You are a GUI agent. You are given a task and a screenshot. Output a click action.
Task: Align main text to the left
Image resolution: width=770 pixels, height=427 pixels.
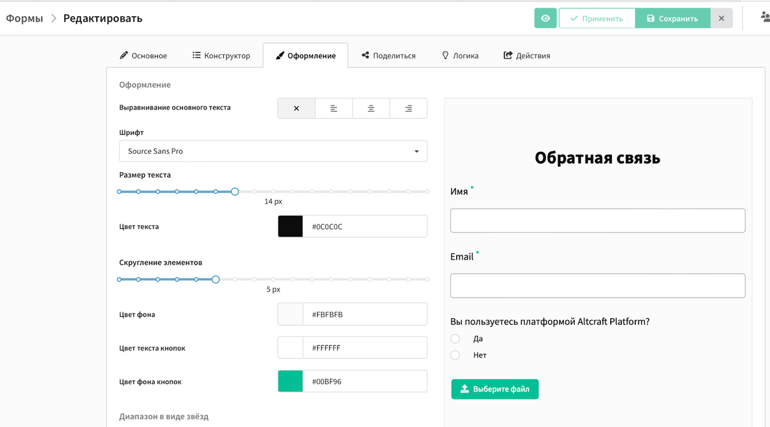(x=334, y=108)
